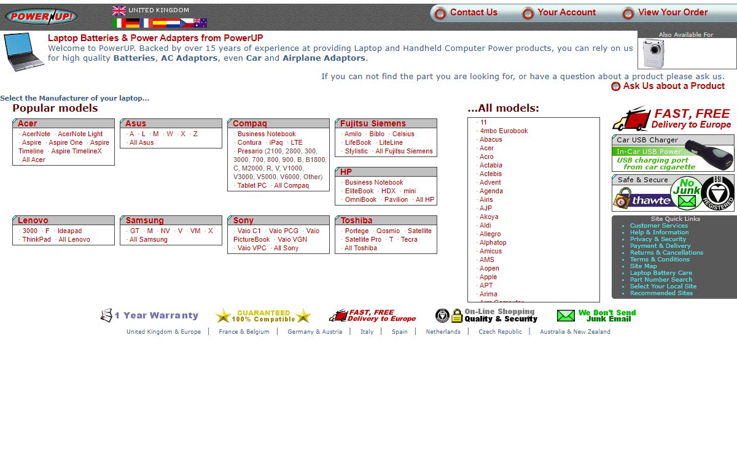Go to Your Account
The image size is (737, 454).
point(566,12)
